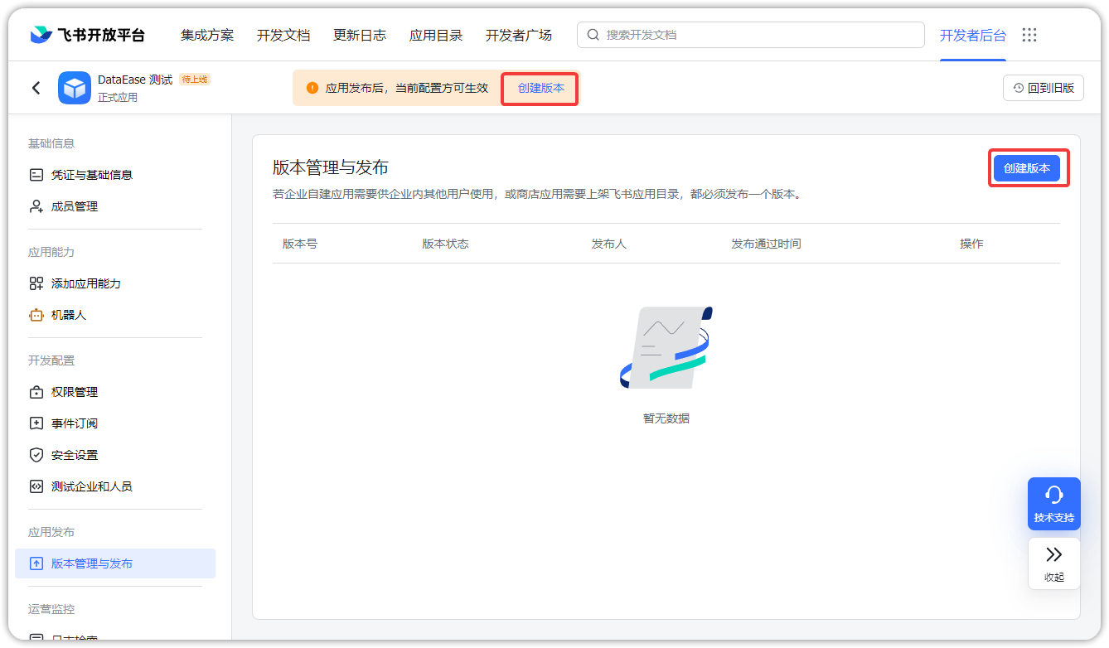This screenshot has width=1109, height=648.
Task: Click the Feishu Open Platform logo
Action: pyautogui.click(x=87, y=35)
